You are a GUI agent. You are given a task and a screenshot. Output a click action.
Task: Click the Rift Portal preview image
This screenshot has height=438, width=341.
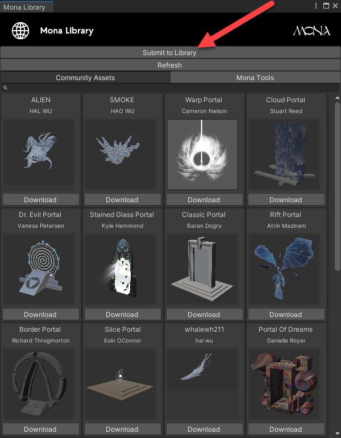coord(284,269)
